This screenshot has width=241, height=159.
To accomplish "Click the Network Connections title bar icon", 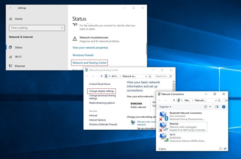I will [x=159, y=94].
